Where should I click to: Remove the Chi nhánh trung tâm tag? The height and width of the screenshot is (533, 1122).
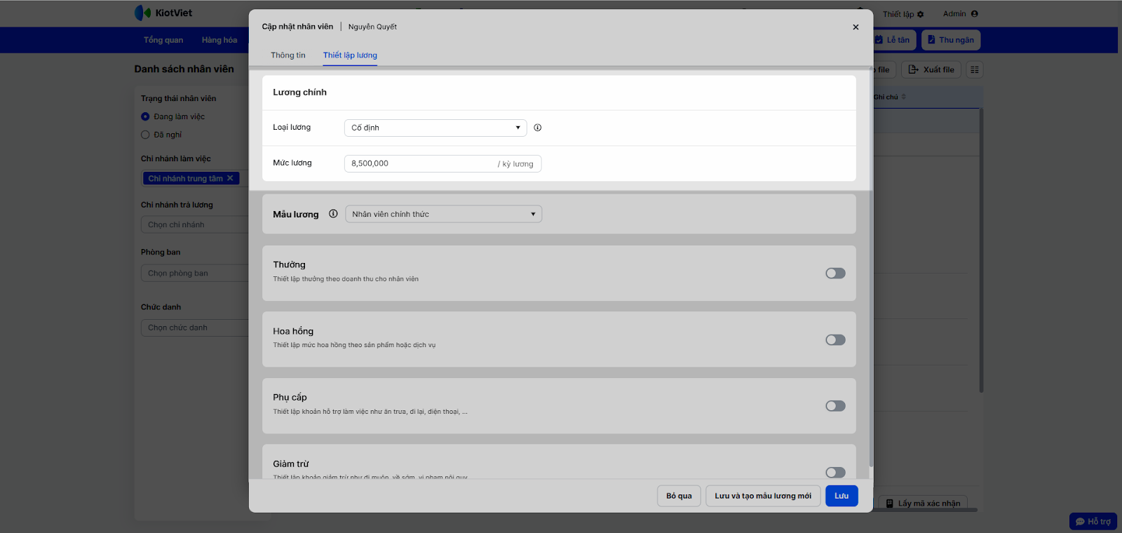click(230, 178)
